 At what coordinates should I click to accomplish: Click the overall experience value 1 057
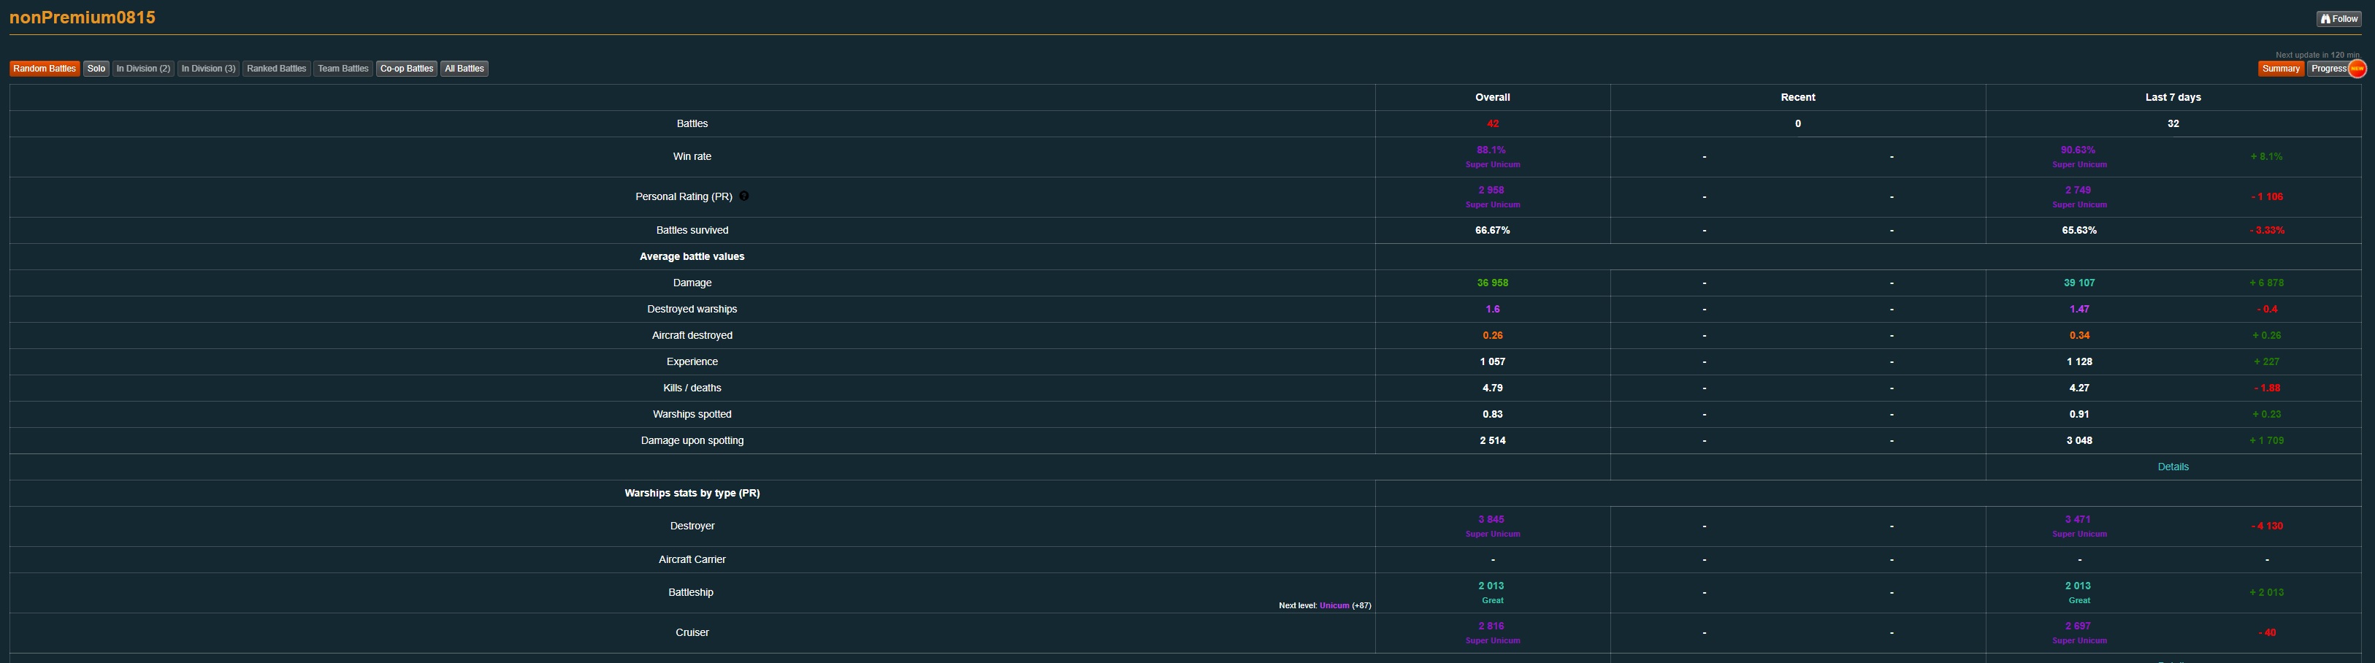[x=1493, y=361]
